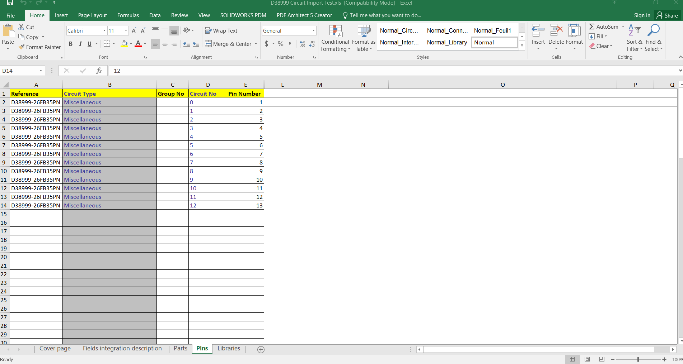The image size is (683, 364).
Task: Align text left
Action: [155, 44]
